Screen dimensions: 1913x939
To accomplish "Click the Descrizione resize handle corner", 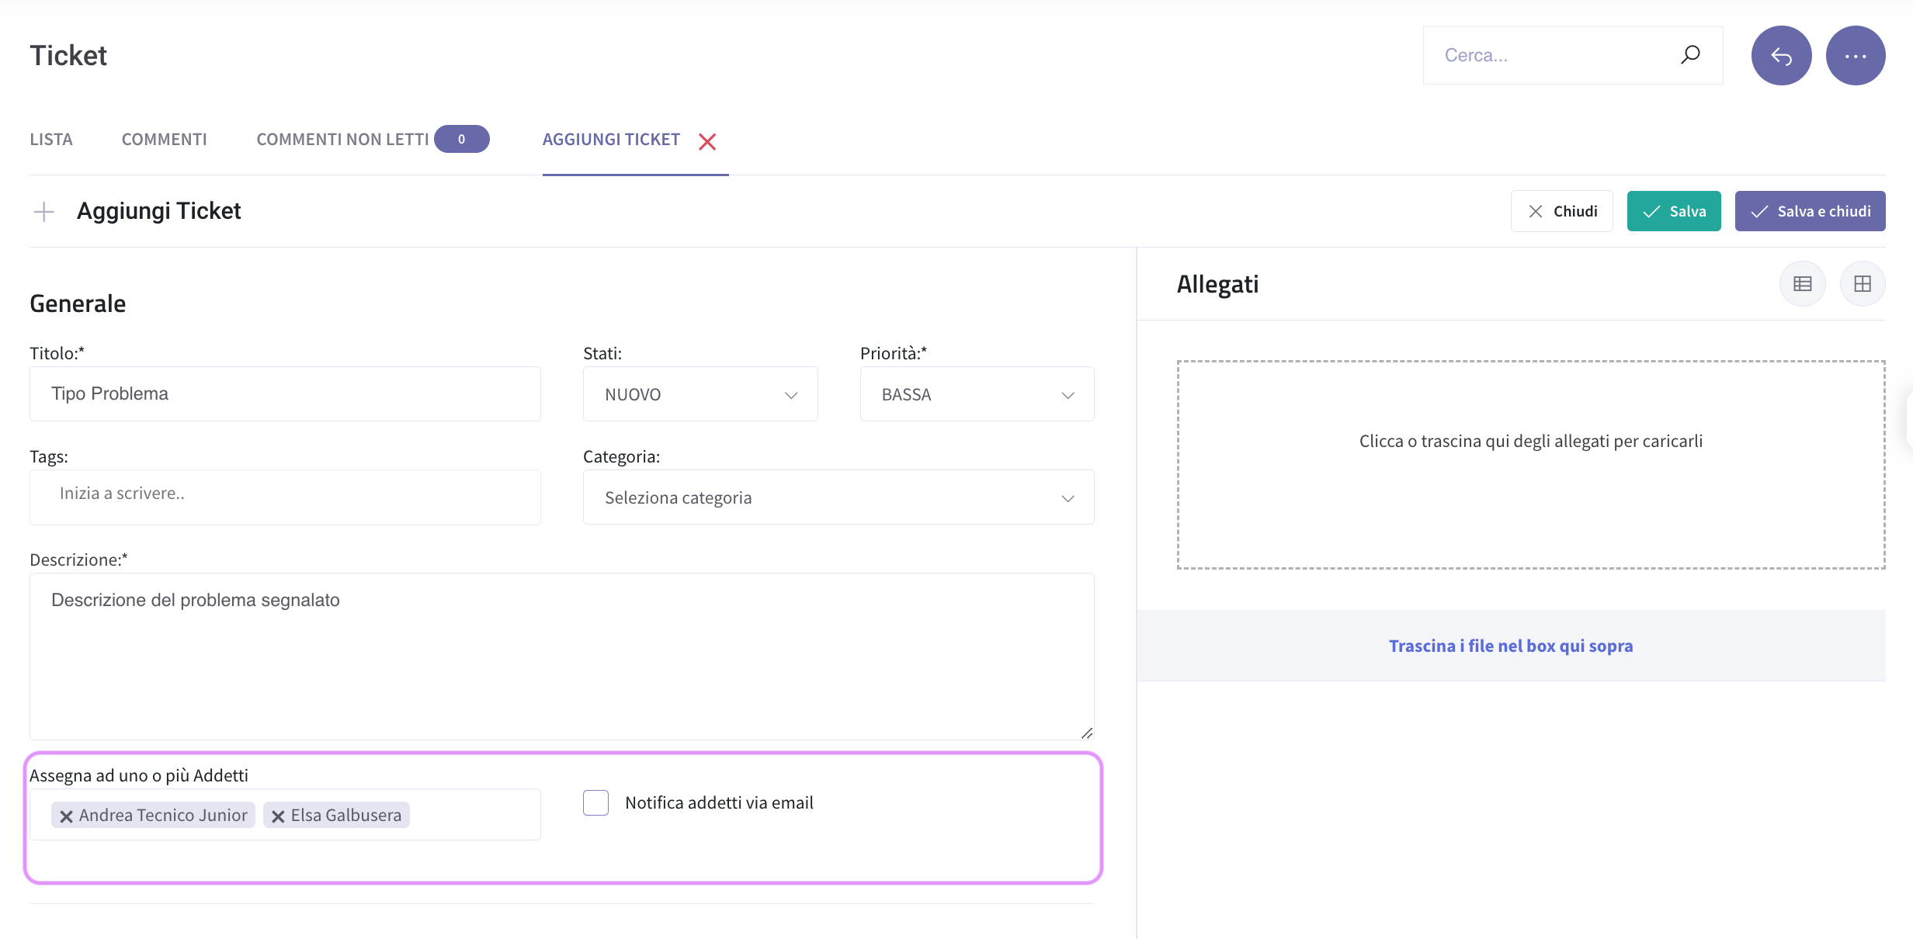I will point(1087,733).
